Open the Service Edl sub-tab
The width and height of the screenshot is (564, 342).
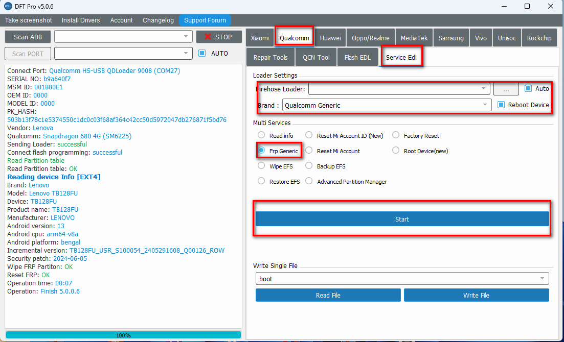[x=401, y=57]
